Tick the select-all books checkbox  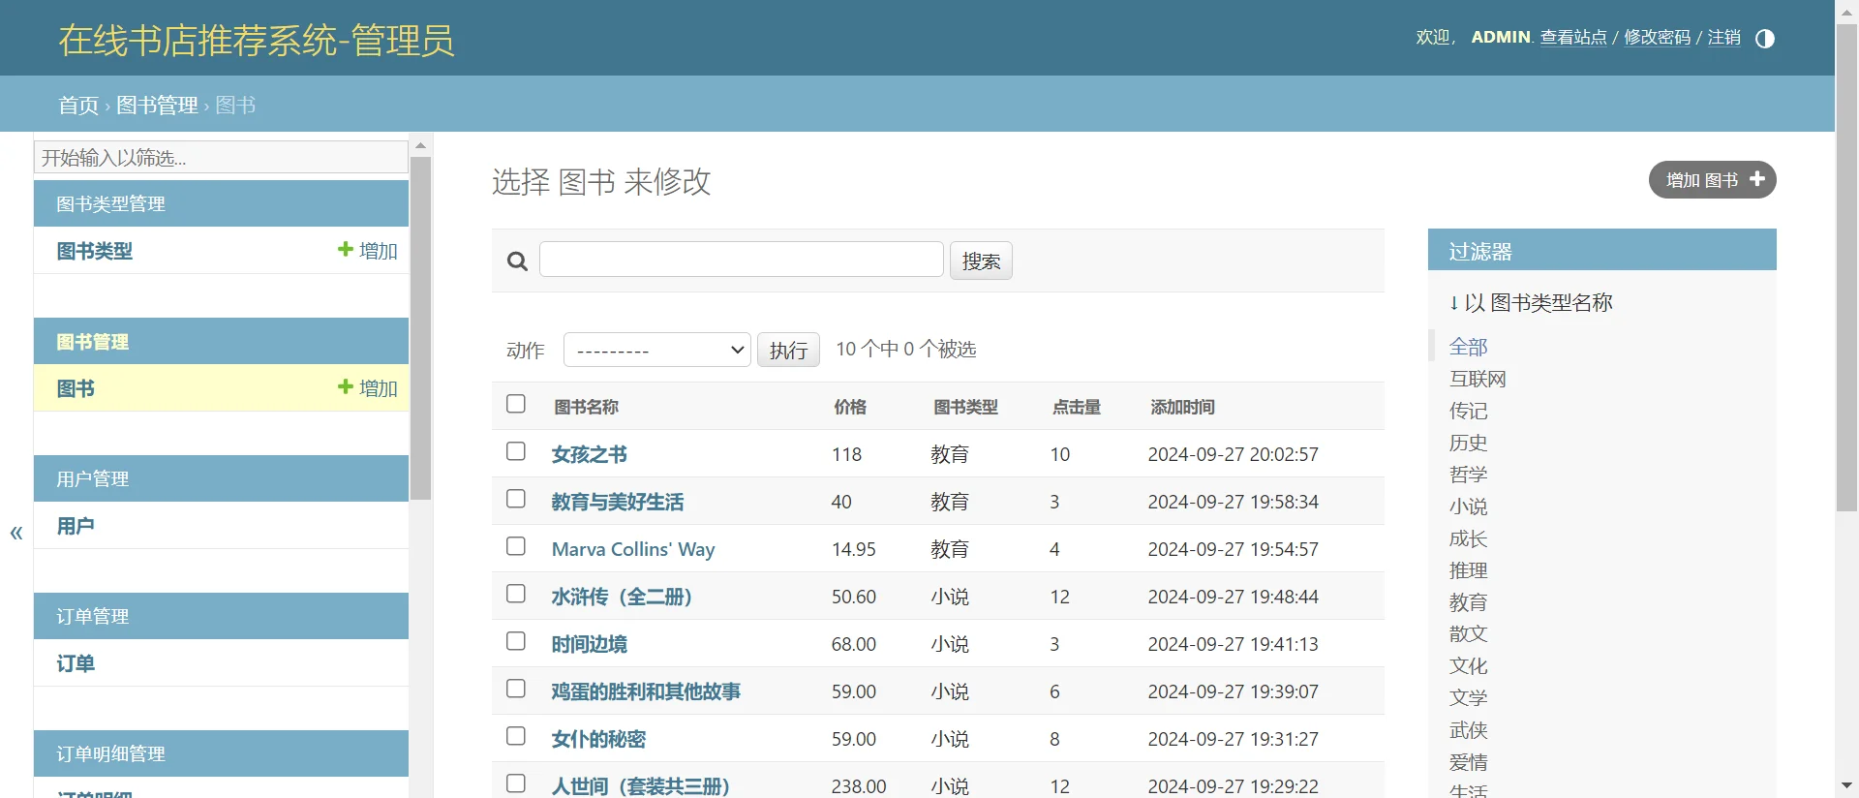click(x=516, y=404)
